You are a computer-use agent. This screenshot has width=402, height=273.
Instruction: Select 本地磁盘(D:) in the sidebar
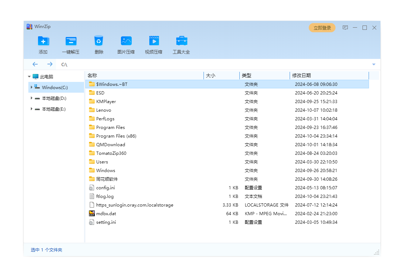[x=54, y=98]
